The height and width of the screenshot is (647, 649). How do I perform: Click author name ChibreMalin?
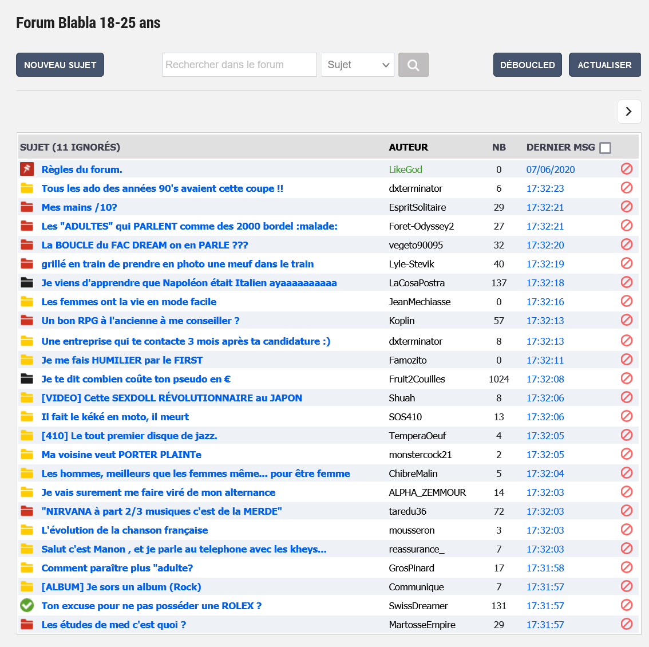[413, 474]
